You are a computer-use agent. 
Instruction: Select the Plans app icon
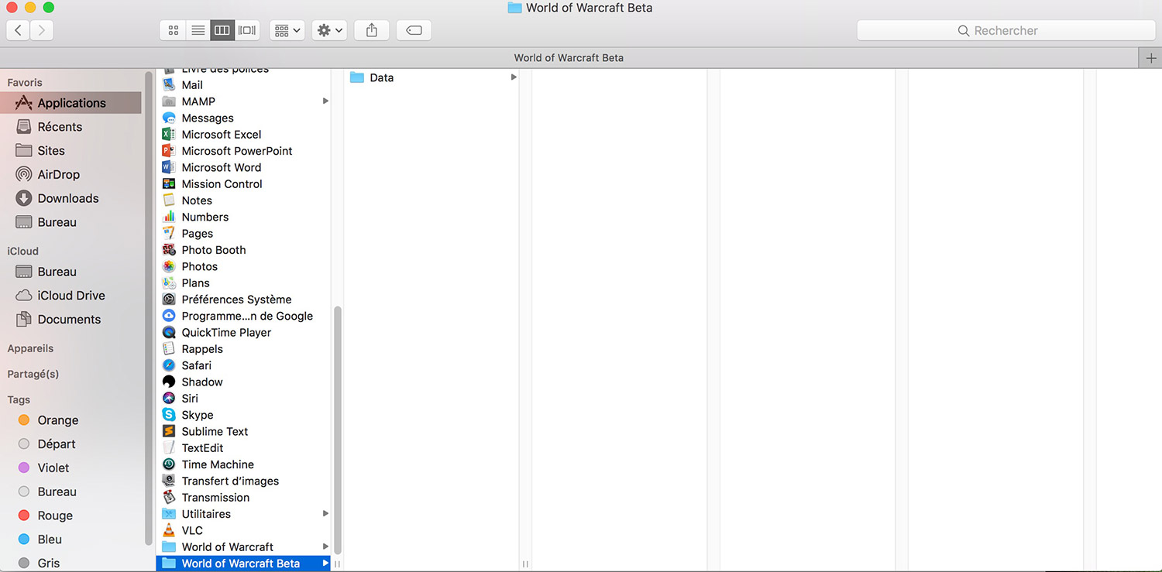click(169, 283)
